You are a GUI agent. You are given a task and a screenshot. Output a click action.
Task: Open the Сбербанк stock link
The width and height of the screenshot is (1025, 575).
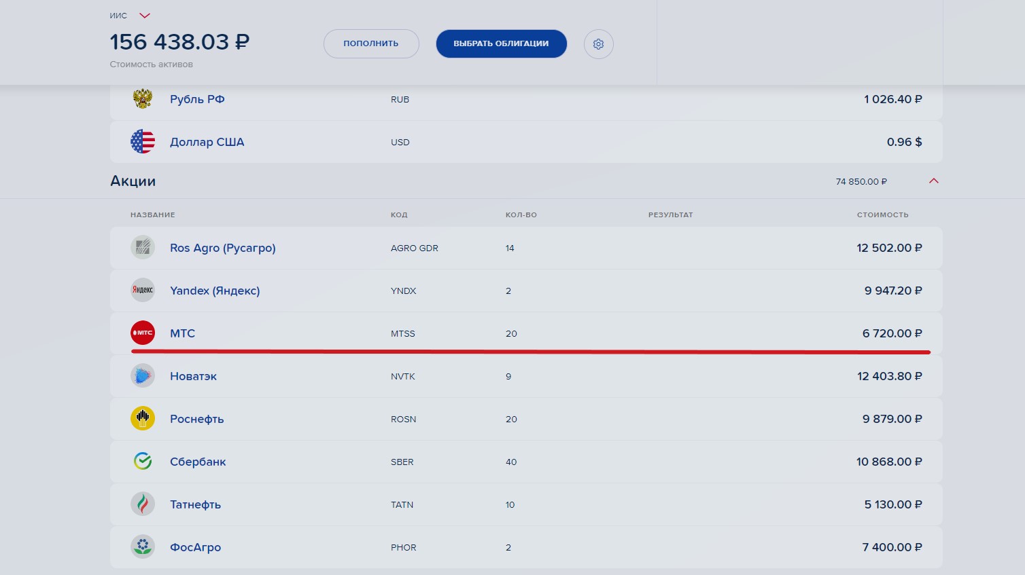tap(198, 462)
